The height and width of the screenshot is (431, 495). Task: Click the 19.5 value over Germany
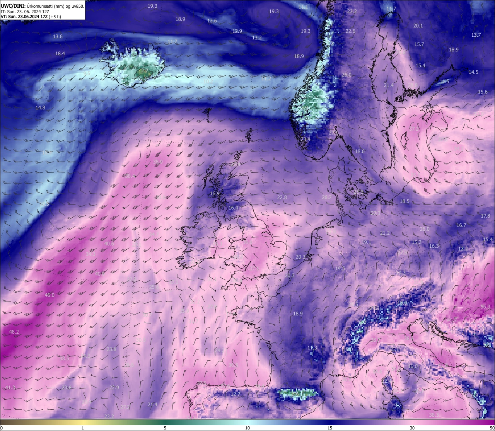340,268
